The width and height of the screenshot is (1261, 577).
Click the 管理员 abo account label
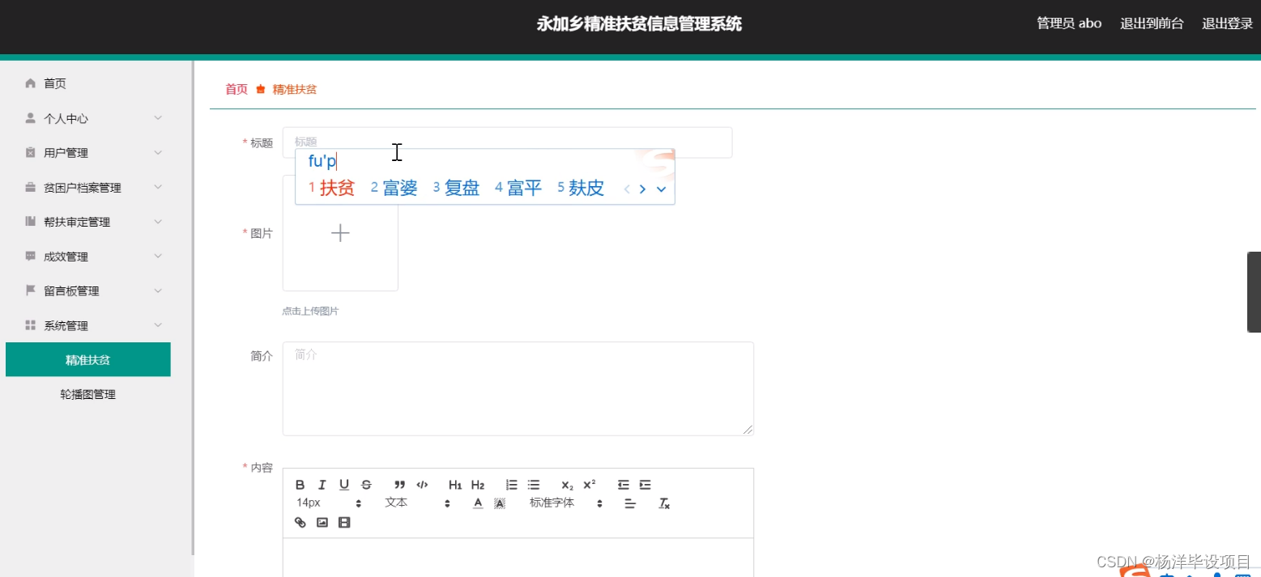coord(1069,23)
